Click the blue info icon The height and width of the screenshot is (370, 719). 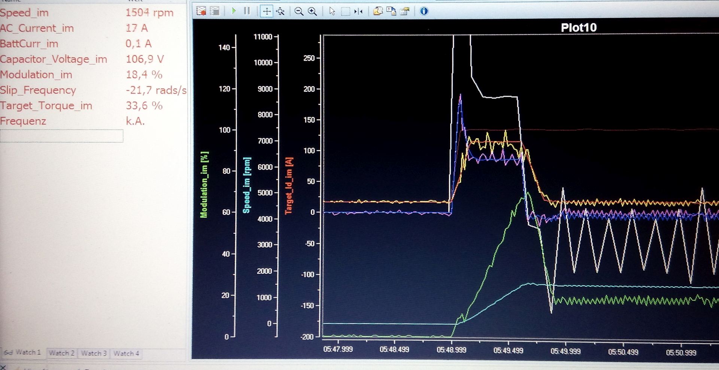(424, 11)
